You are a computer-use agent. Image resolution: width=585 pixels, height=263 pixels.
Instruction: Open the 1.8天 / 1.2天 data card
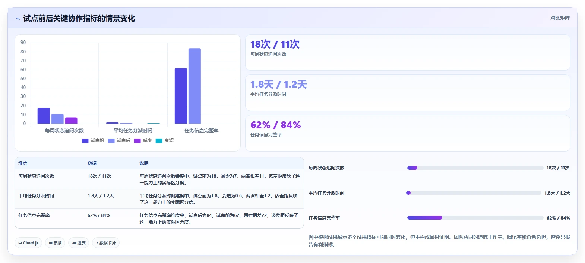(x=408, y=92)
